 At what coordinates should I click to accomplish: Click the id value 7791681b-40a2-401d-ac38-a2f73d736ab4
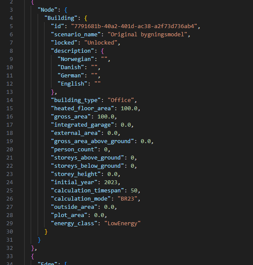click(134, 26)
